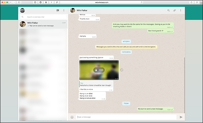The image size is (203, 123).
Task: Open new chat icon in sidebar header
Action: point(58,10)
